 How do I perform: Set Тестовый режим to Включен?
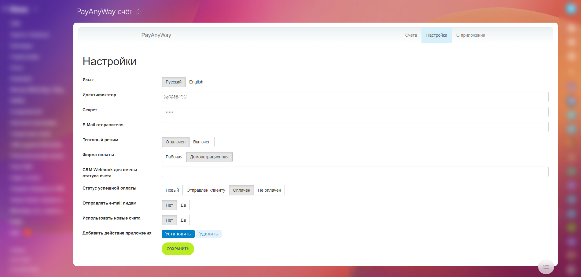202,142
